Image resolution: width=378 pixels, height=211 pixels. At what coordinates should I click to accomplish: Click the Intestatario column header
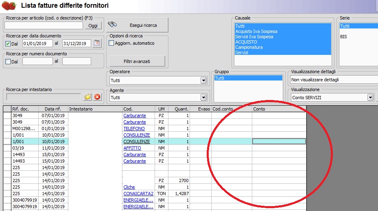tap(96, 109)
